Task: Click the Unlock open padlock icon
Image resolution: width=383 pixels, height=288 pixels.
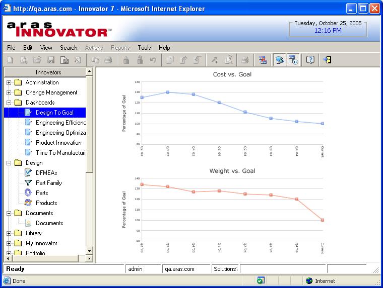Action: [140, 60]
